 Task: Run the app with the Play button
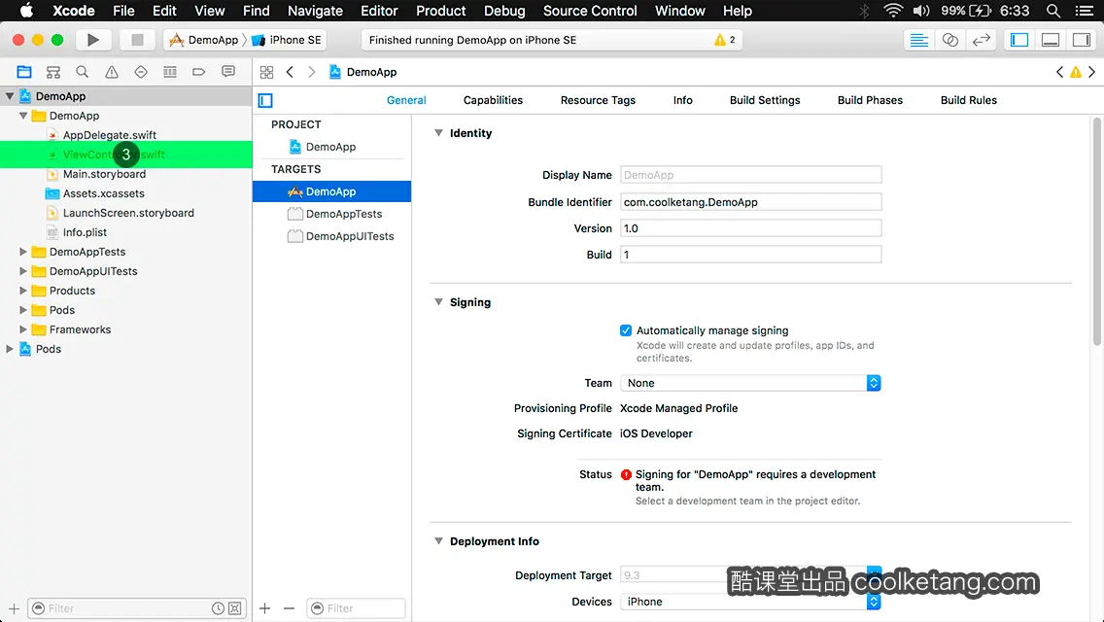92,40
